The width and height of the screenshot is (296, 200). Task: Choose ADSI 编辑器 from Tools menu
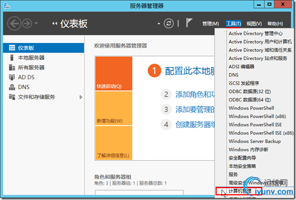pos(241,67)
